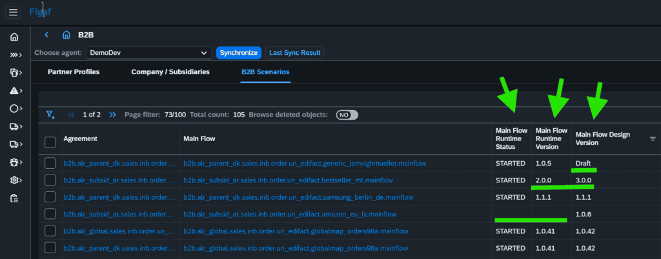Click the '1 of 2' page indicator
The image size is (661, 259).
[92, 115]
